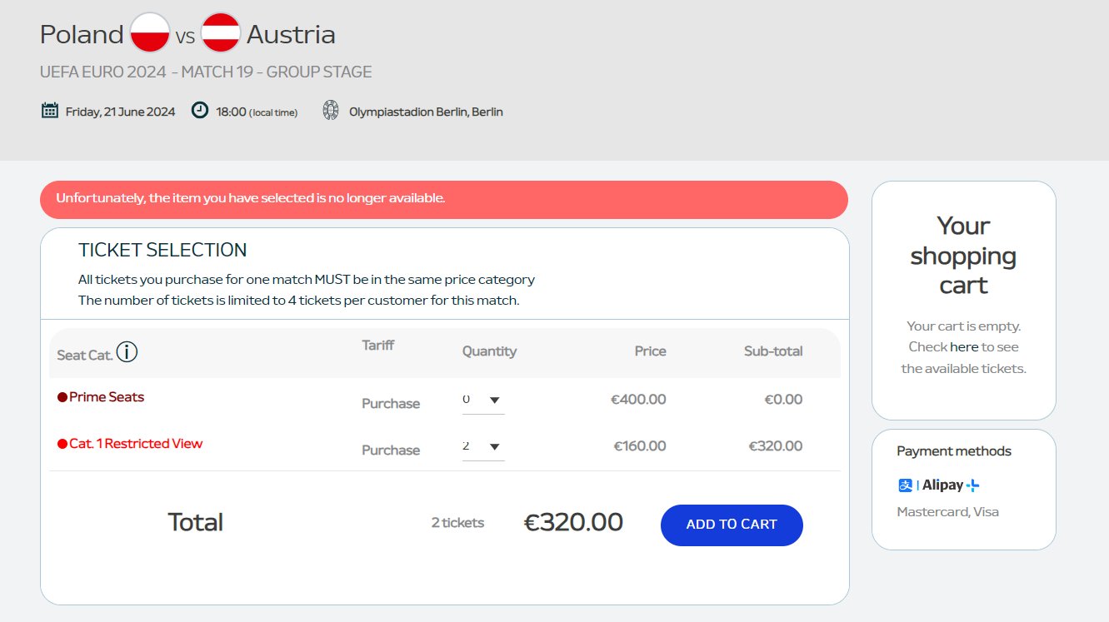Select the Prime Seats category label
Screen dimensions: 1109x622
click(x=107, y=397)
